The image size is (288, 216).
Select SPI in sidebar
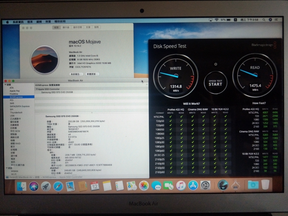point(12,110)
